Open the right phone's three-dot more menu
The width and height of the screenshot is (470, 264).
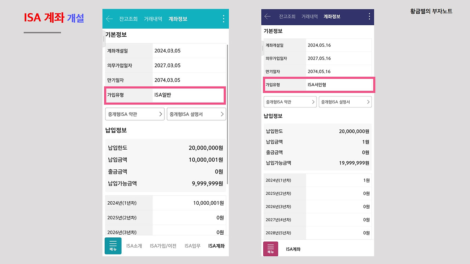tap(369, 16)
